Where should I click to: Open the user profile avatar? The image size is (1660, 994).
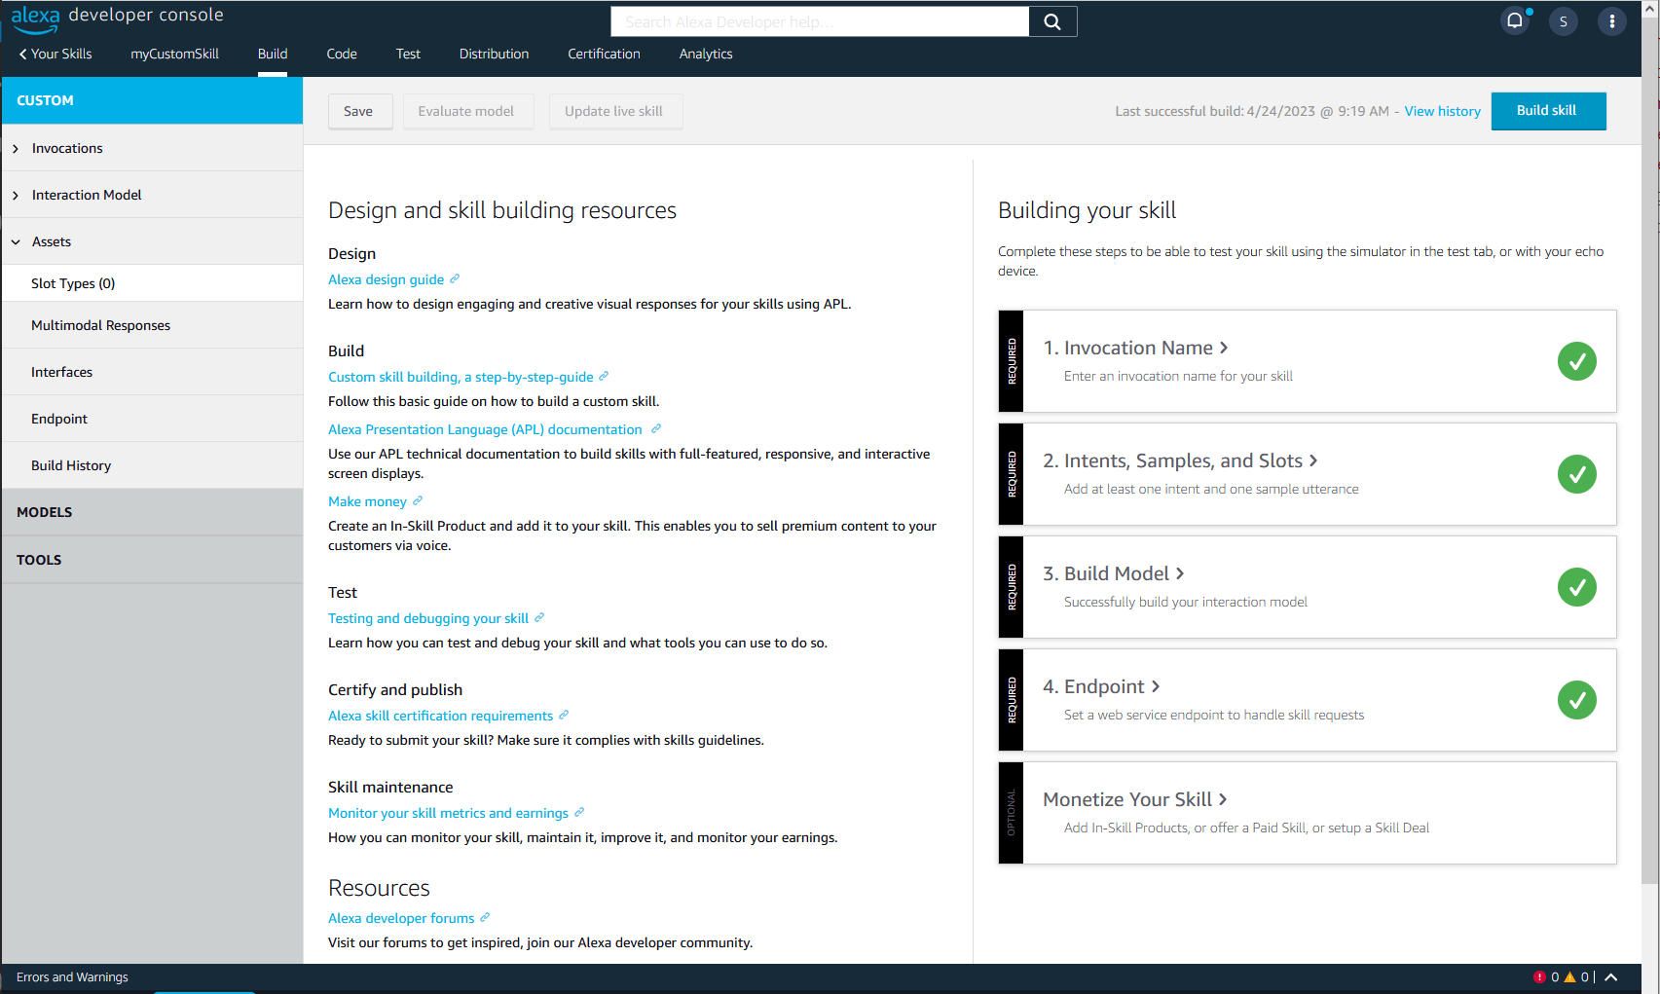point(1563,21)
